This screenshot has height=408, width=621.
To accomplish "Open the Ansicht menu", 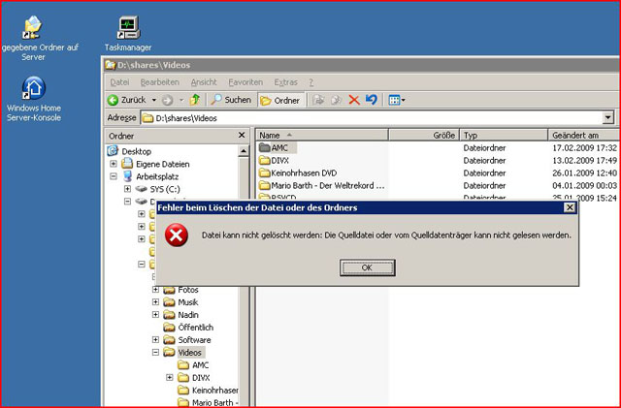I will (x=204, y=82).
